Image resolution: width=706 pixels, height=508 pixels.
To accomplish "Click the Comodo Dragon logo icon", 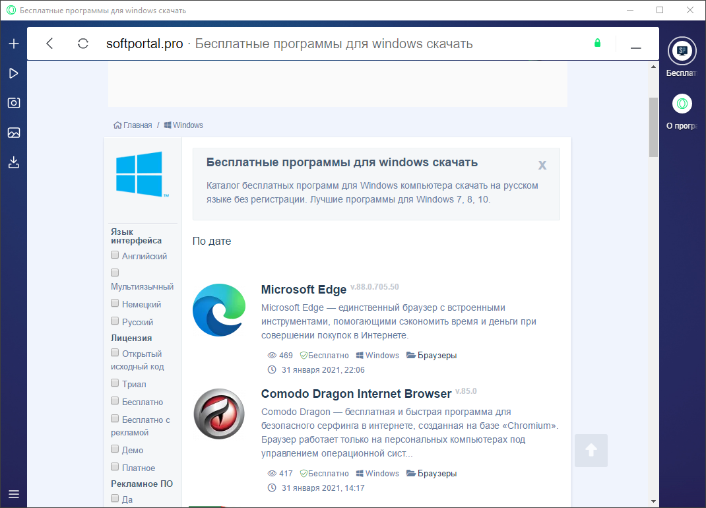I will pyautogui.click(x=219, y=414).
